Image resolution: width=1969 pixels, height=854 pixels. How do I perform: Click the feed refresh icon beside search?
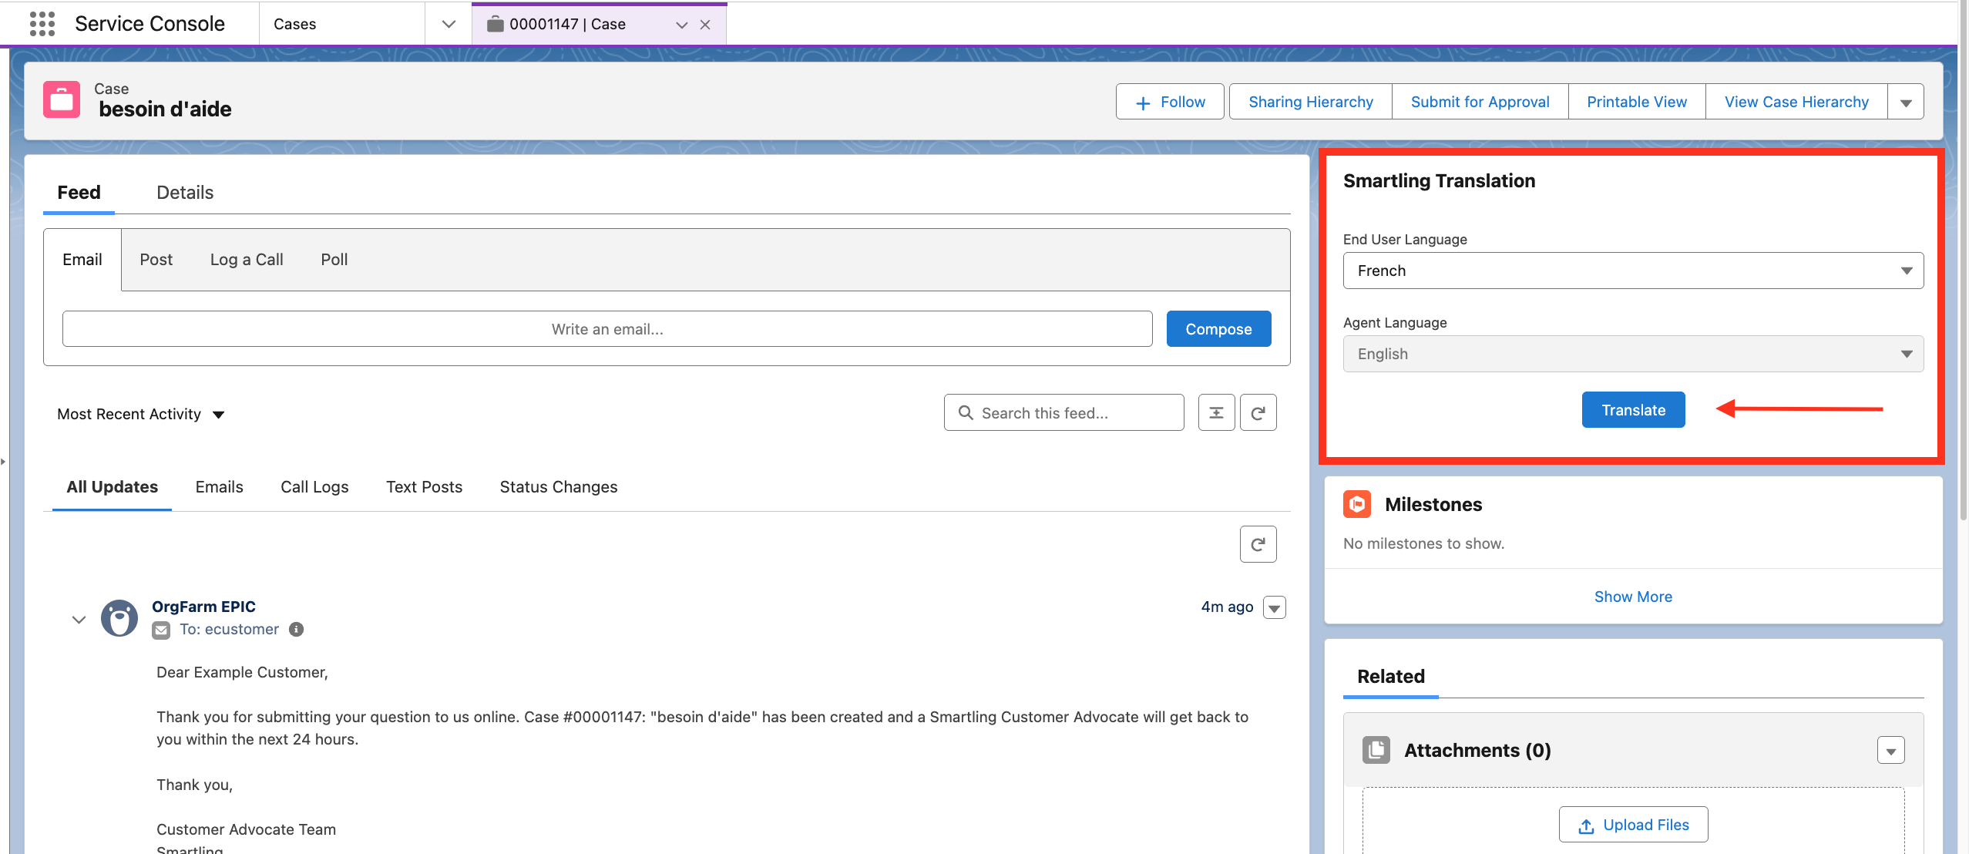tap(1258, 413)
